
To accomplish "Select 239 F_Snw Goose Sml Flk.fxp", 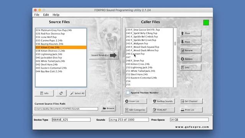I will [x=149, y=30].
